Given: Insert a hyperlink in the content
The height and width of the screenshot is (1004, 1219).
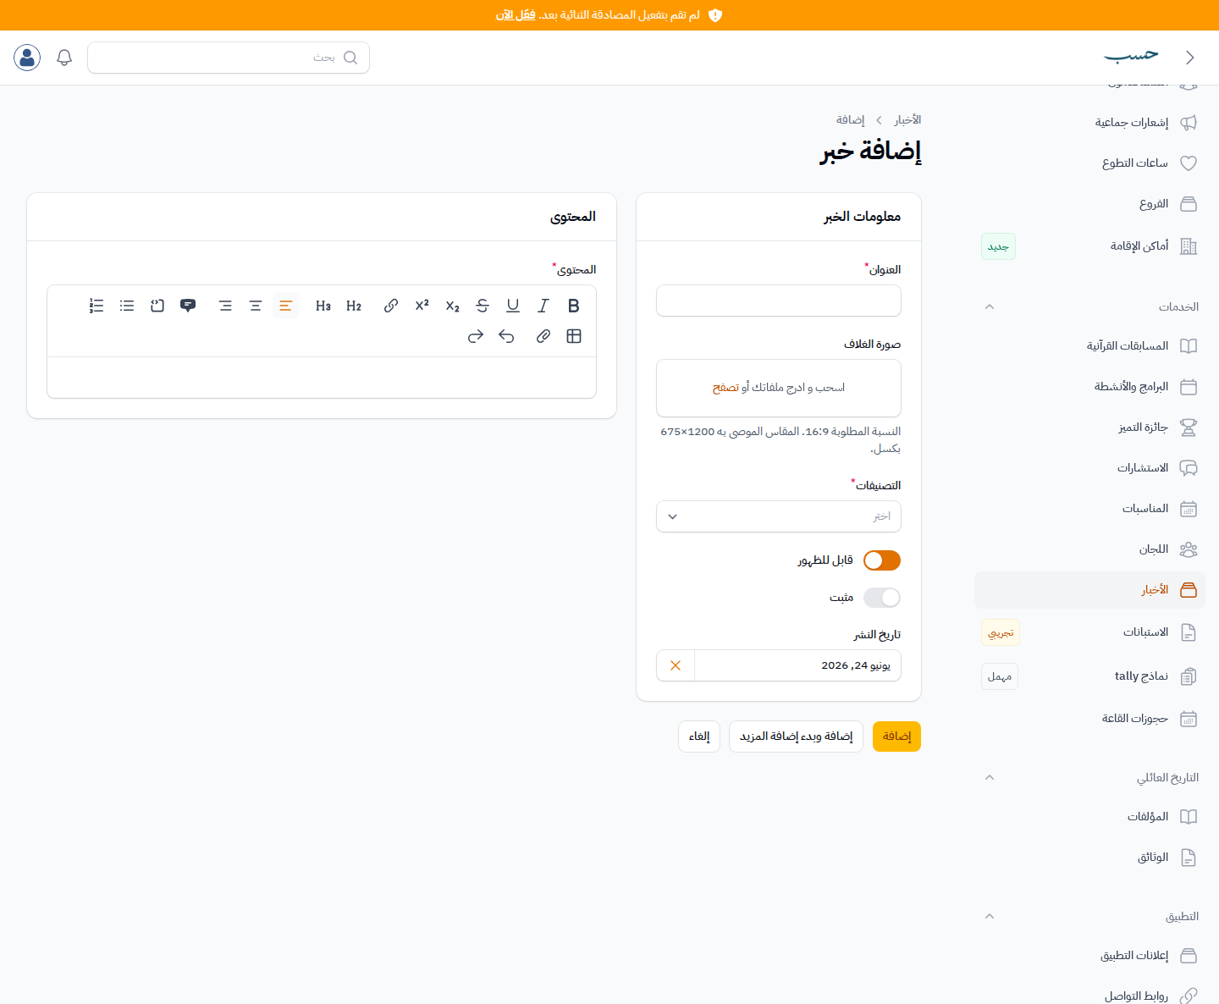Looking at the screenshot, I should coord(391,306).
